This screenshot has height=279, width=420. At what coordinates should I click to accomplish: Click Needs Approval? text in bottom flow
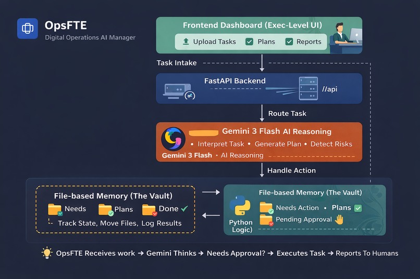coord(236,253)
